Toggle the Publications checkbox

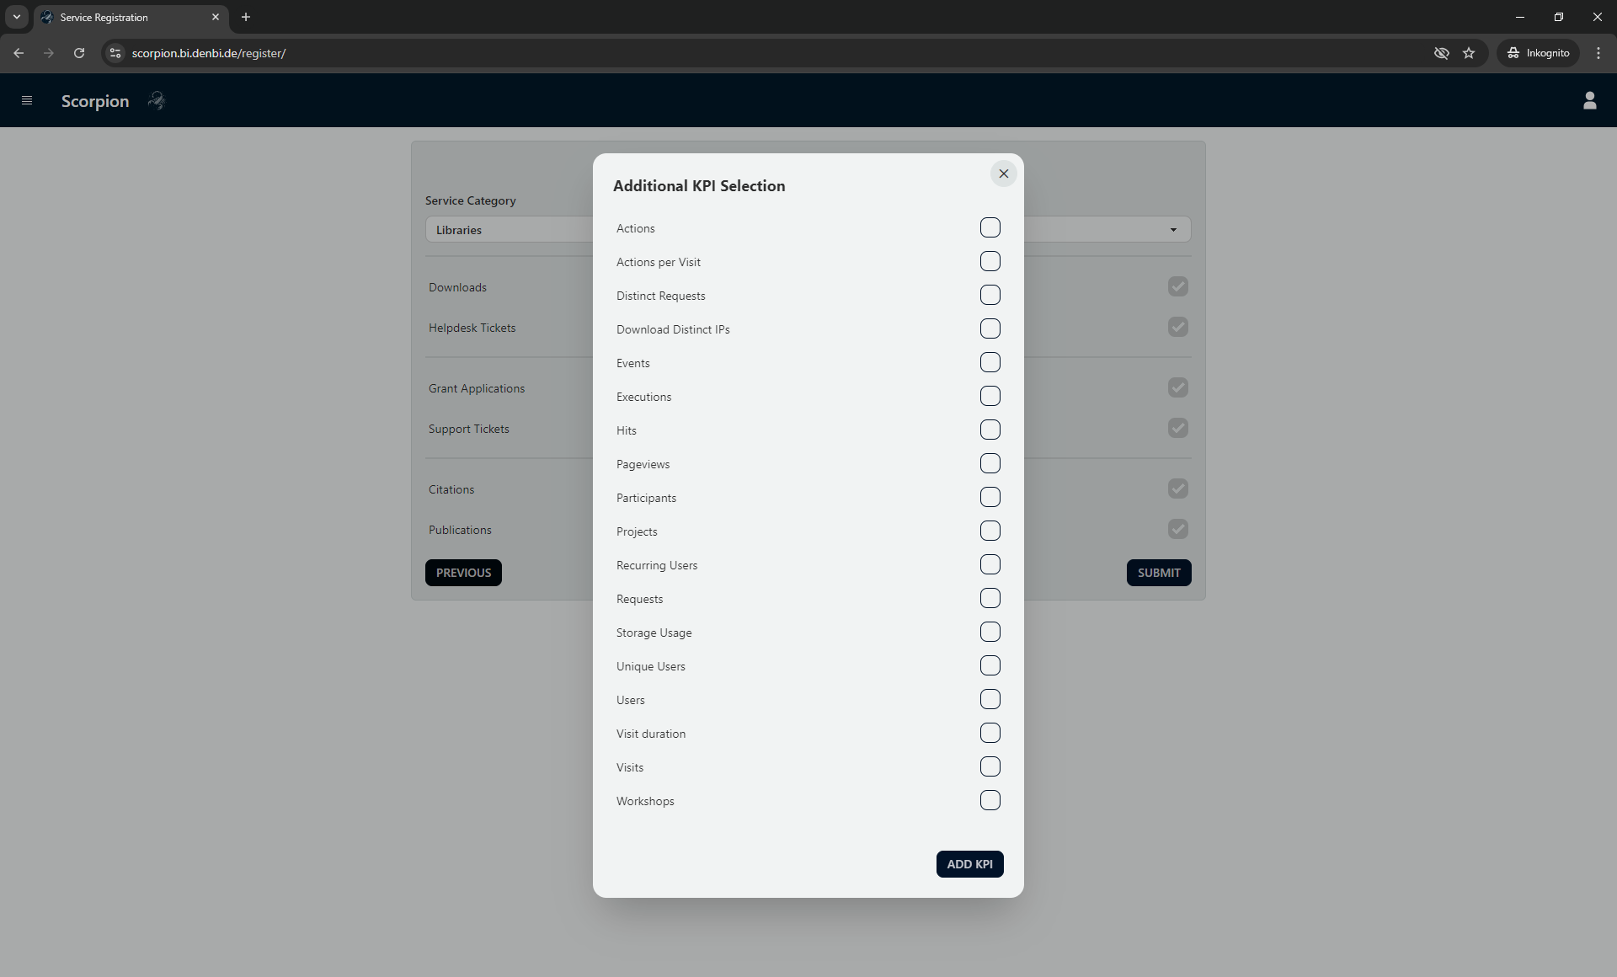click(x=1178, y=529)
